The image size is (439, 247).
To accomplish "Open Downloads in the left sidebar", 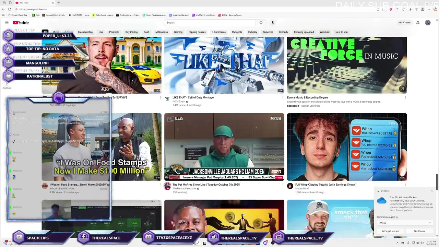I will click(7, 85).
